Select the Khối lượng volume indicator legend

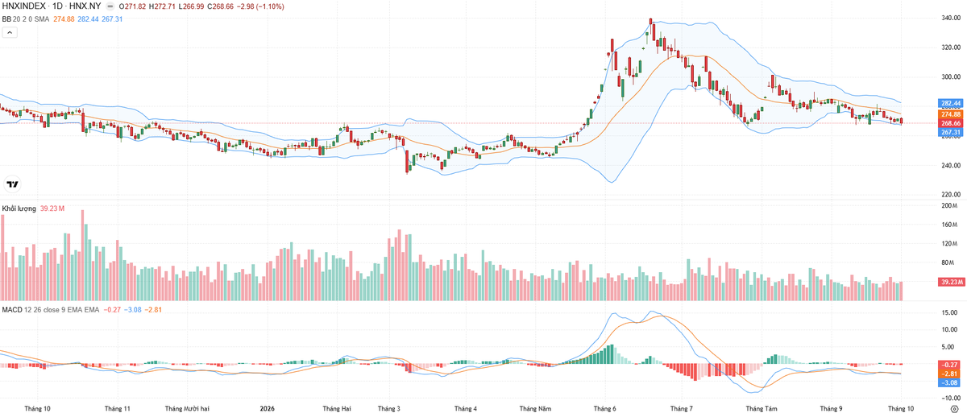tap(19, 209)
